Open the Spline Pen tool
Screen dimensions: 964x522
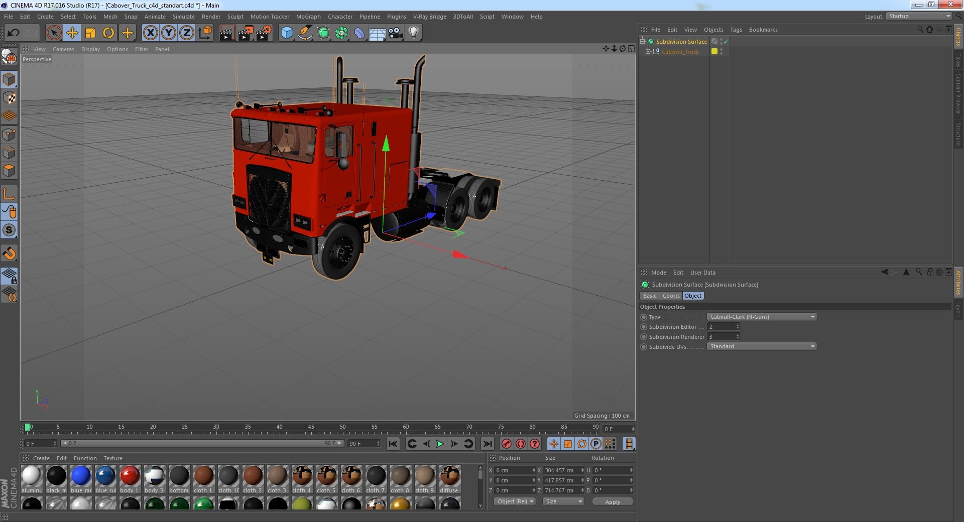click(305, 33)
